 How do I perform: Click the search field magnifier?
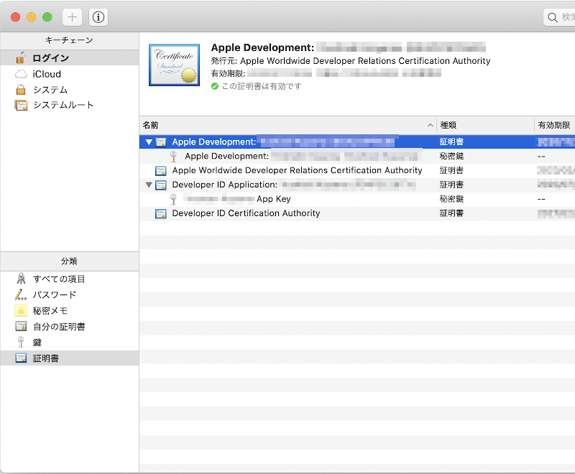552,17
